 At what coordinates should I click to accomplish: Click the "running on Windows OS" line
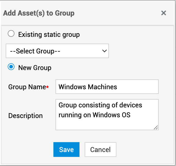click(x=94, y=115)
